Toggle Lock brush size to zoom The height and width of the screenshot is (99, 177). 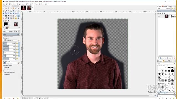(x=4, y=72)
